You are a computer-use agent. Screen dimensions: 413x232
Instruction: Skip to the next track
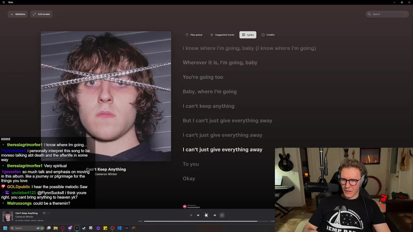coord(215,215)
